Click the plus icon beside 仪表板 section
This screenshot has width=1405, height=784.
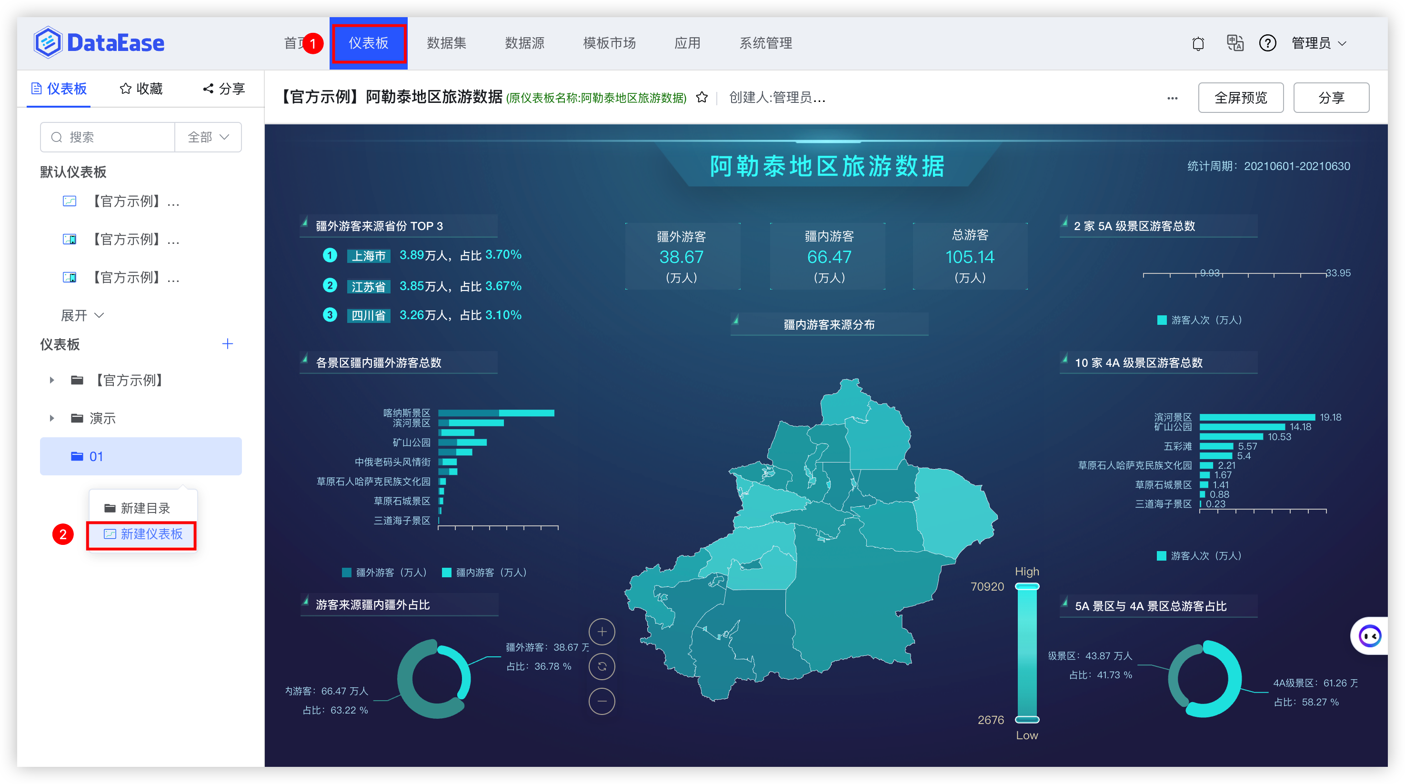click(x=228, y=344)
